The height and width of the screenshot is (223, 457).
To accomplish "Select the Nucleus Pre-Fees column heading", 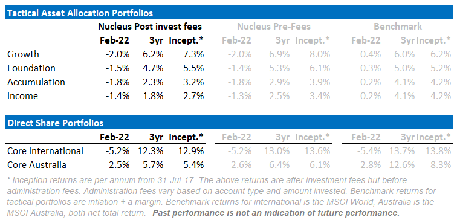I will (x=274, y=27).
